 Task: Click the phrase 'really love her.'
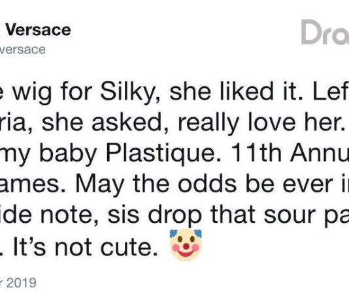click(261, 123)
